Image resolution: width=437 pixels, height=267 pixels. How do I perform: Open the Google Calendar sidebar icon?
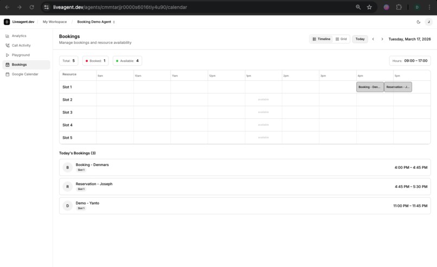coord(7,74)
